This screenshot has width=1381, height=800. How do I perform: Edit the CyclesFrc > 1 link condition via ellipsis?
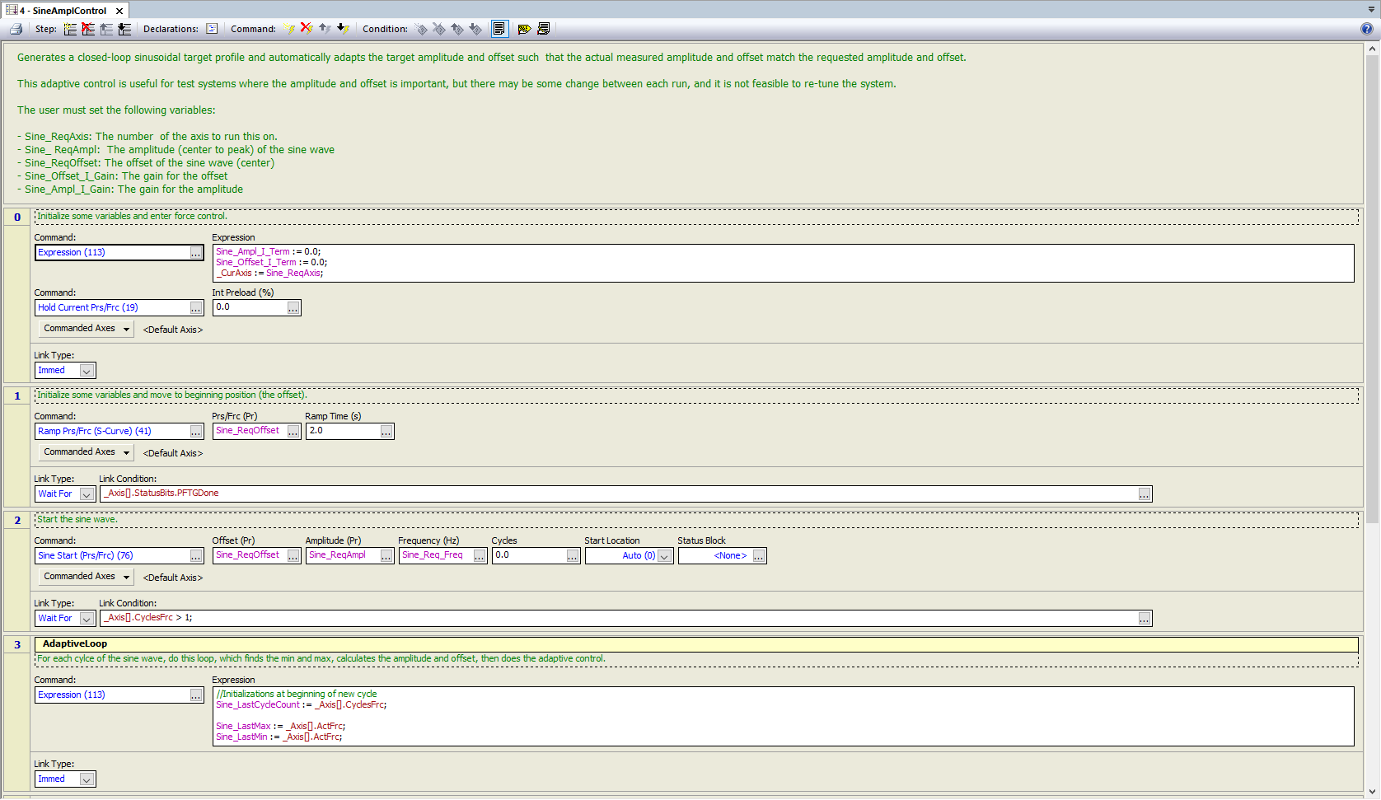click(1145, 619)
